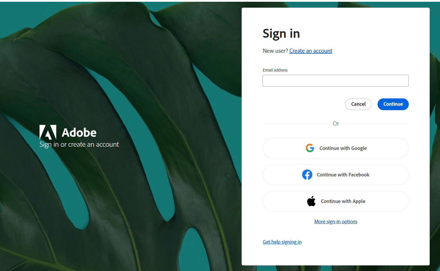Click the Google G icon
440x271 pixels.
tap(310, 148)
